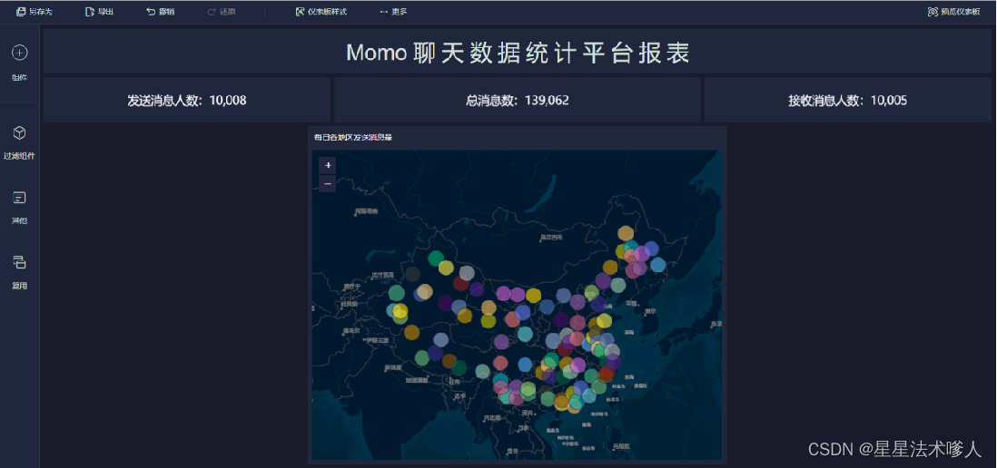The image size is (997, 468).
Task: Open the 更多 (More) menu
Action: coord(393,12)
